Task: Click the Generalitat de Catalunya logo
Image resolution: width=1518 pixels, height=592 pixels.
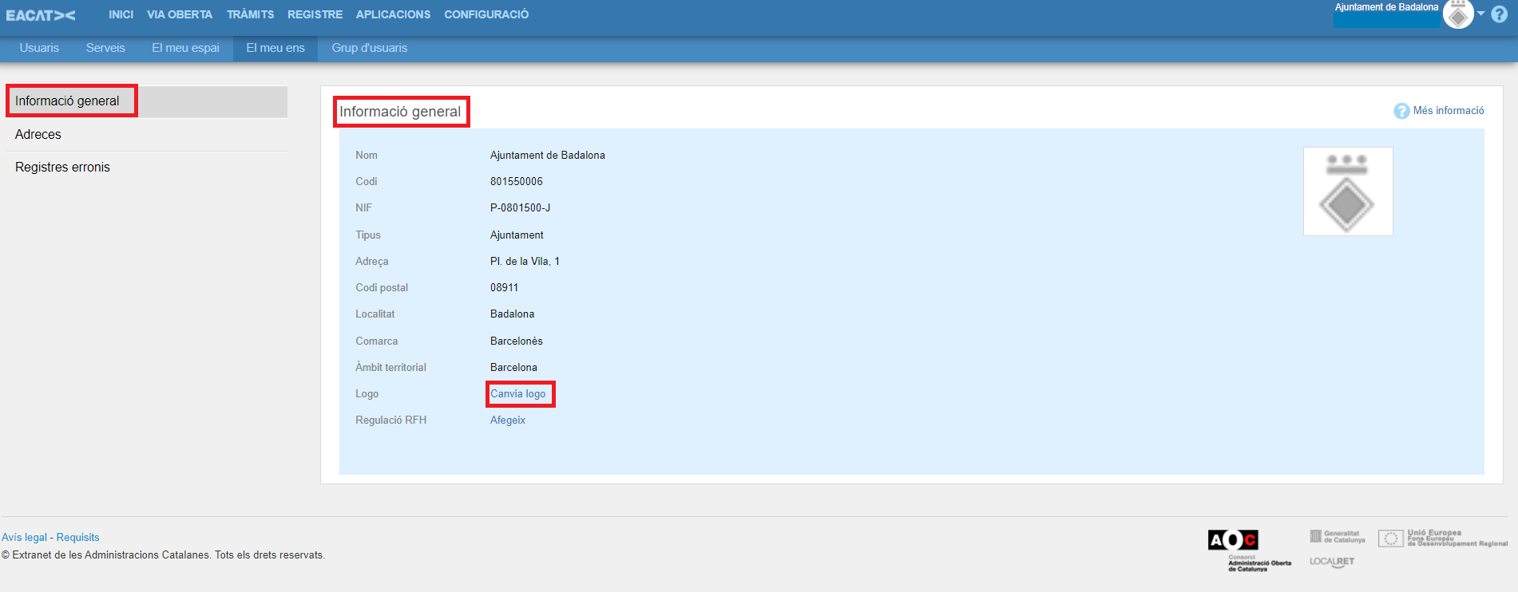Action: coord(1338,537)
